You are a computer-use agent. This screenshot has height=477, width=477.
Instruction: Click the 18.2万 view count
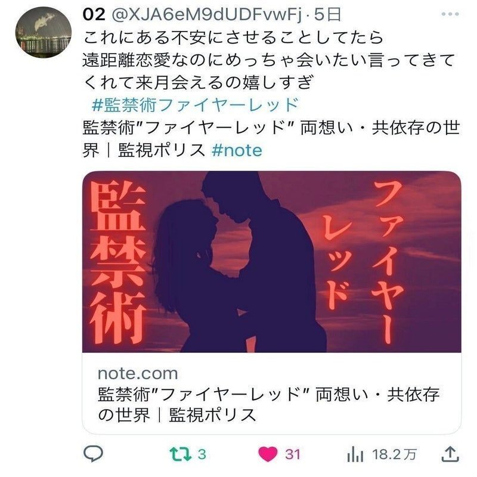click(394, 454)
